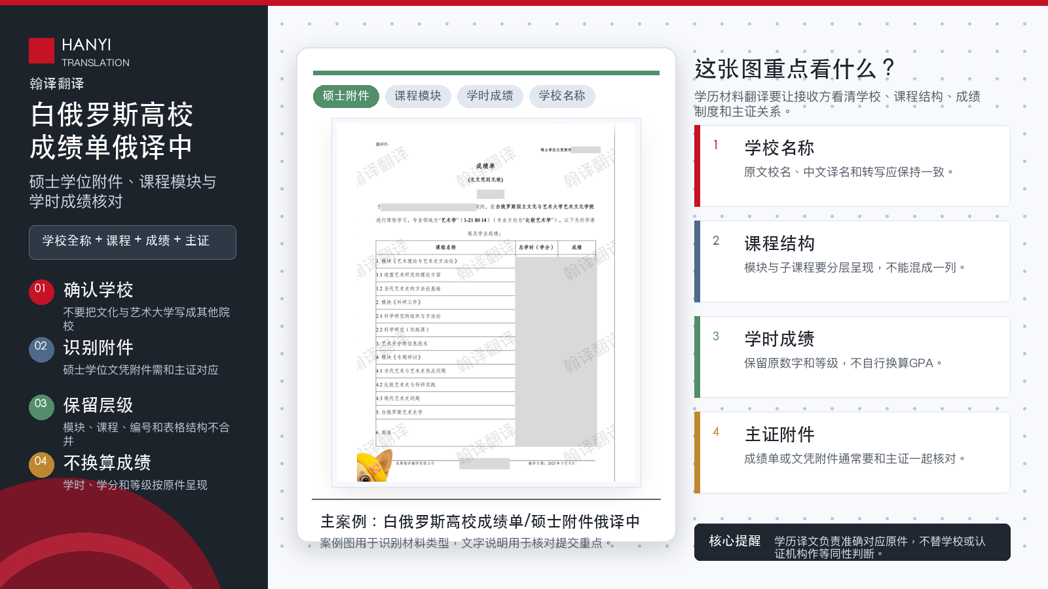Click the 主证附件 card heading
Screen dimensions: 1048x589
click(x=779, y=435)
